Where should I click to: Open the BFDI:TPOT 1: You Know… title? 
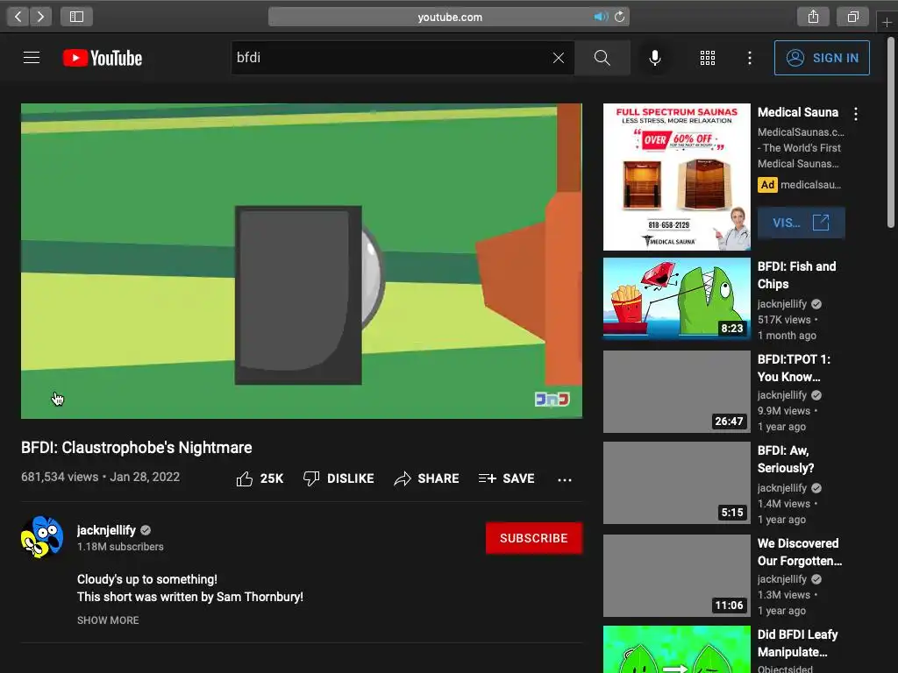(794, 368)
